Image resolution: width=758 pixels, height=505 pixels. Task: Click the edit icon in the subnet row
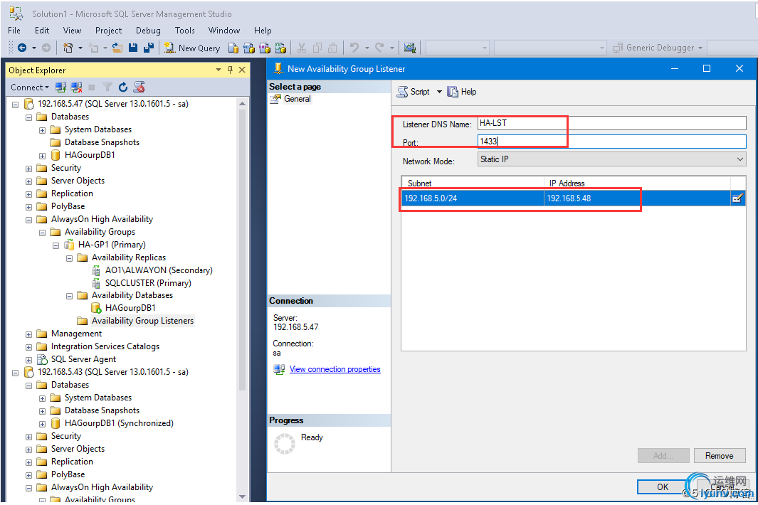click(x=737, y=198)
